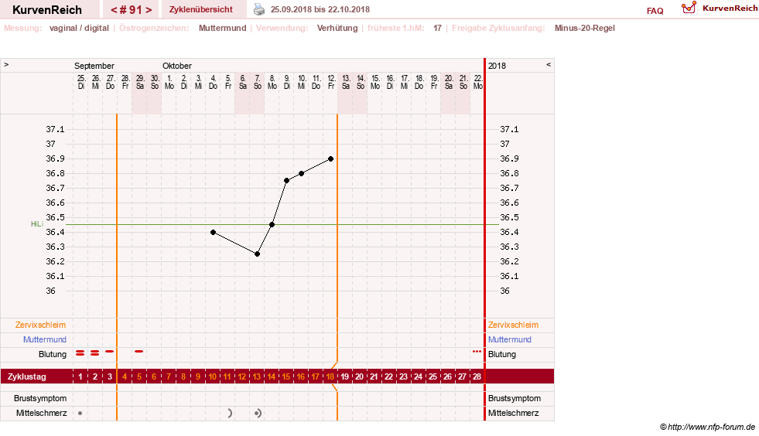759x436 pixels.
Task: Click the KurvenReich title at top left
Action: (47, 10)
